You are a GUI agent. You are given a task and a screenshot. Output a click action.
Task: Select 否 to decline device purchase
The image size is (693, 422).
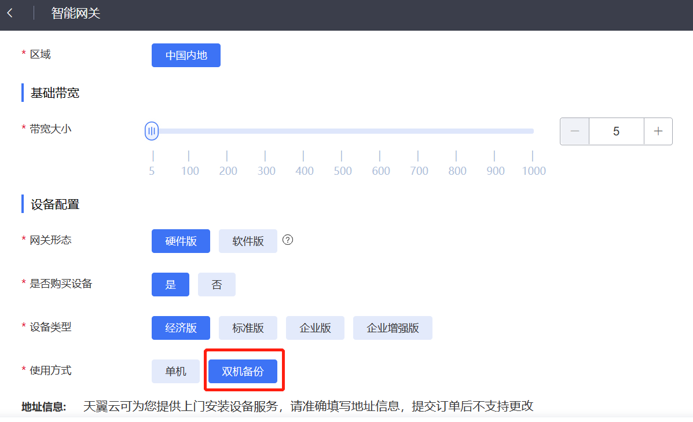[217, 284]
